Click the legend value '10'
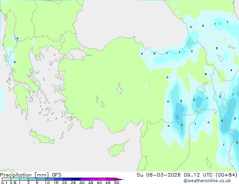239x184 pixels. [47, 182]
